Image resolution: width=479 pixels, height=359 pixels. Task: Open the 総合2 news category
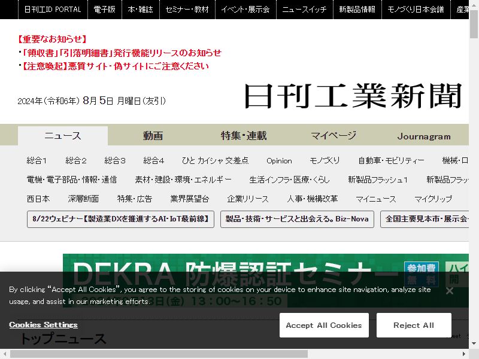click(x=76, y=160)
